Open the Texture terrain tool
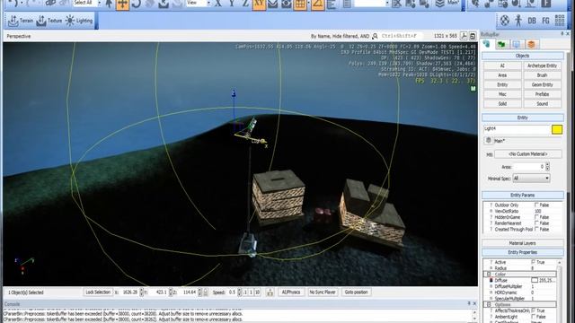 tap(49, 21)
